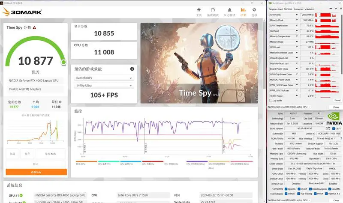Toggle the OpenGL 4.6 checkbox

(326, 194)
